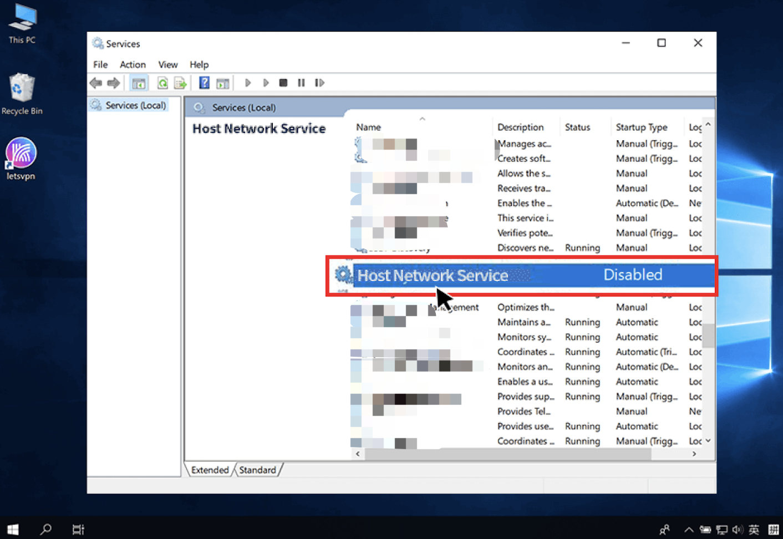Click the taskbar Search icon
The image size is (783, 539).
46,530
